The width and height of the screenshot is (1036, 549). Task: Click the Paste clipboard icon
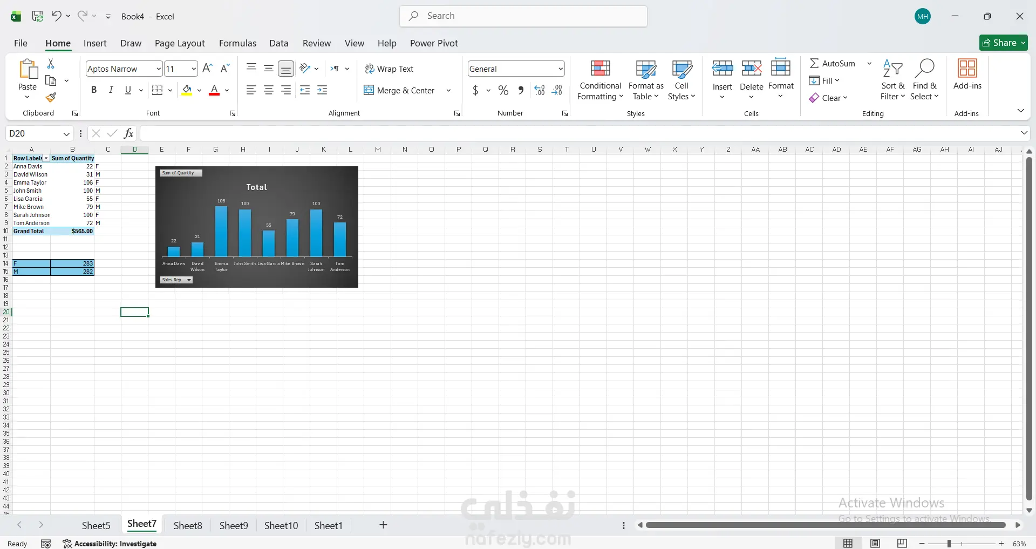tap(28, 69)
